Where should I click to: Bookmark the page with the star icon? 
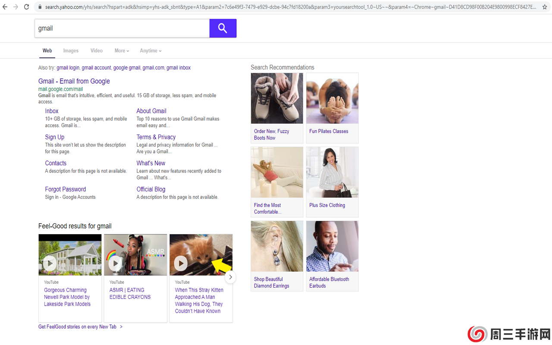click(544, 7)
